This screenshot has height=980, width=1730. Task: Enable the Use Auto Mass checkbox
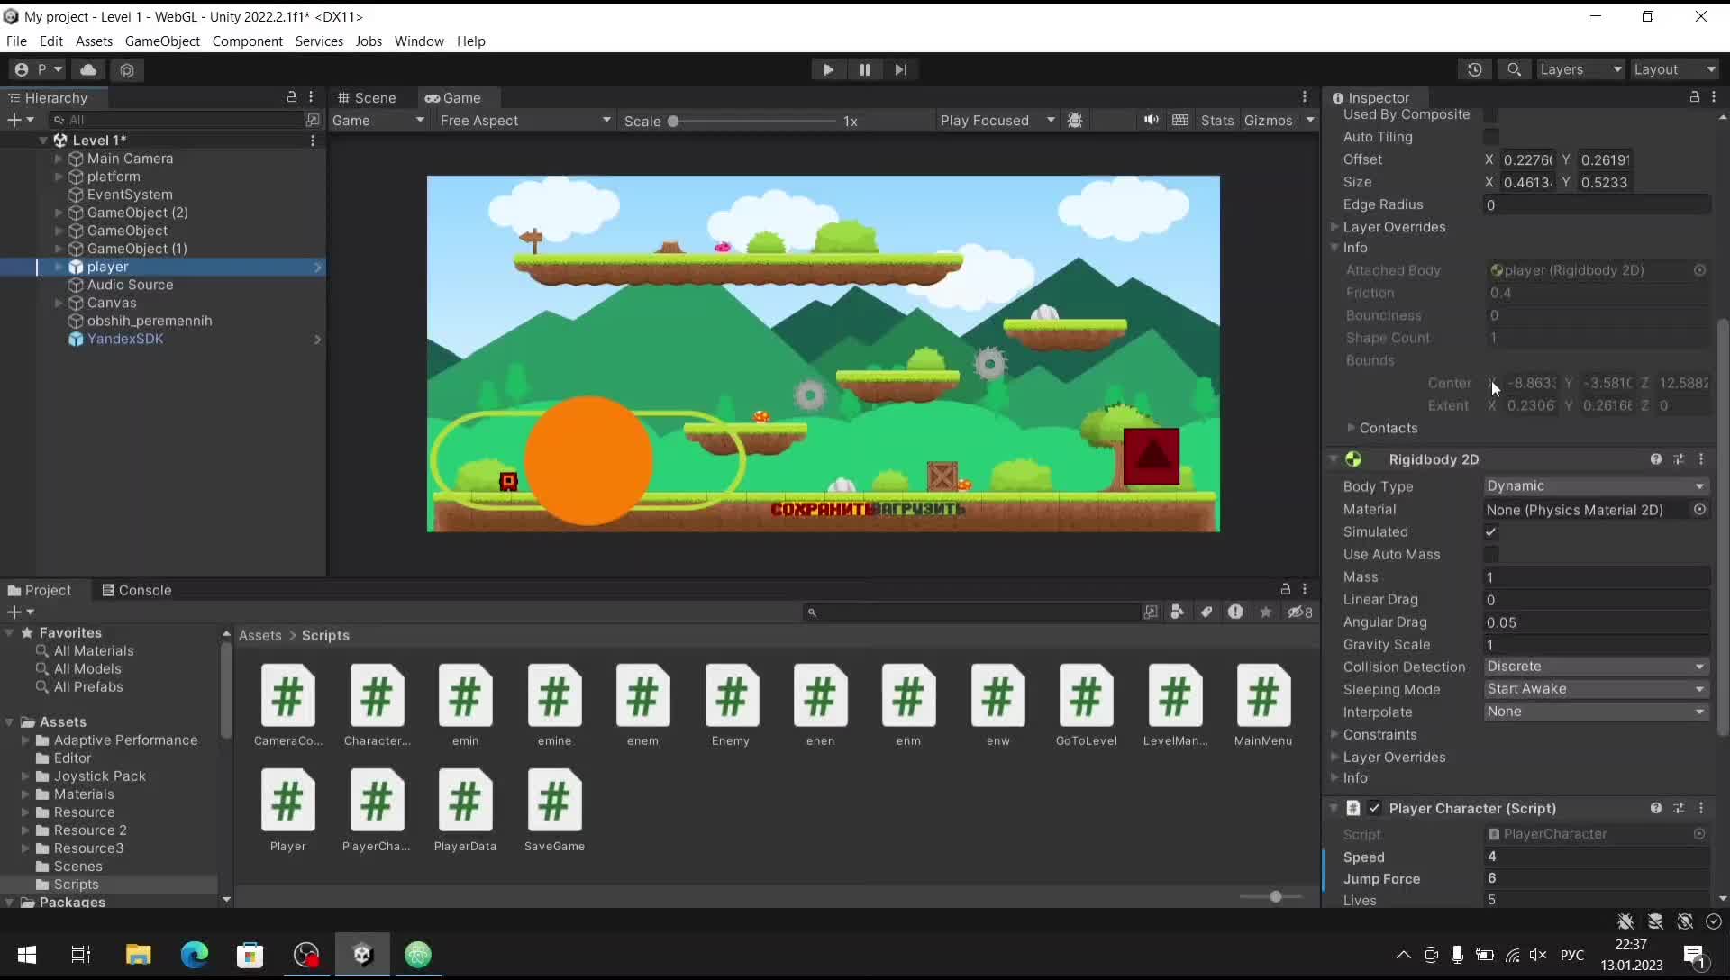point(1491,554)
